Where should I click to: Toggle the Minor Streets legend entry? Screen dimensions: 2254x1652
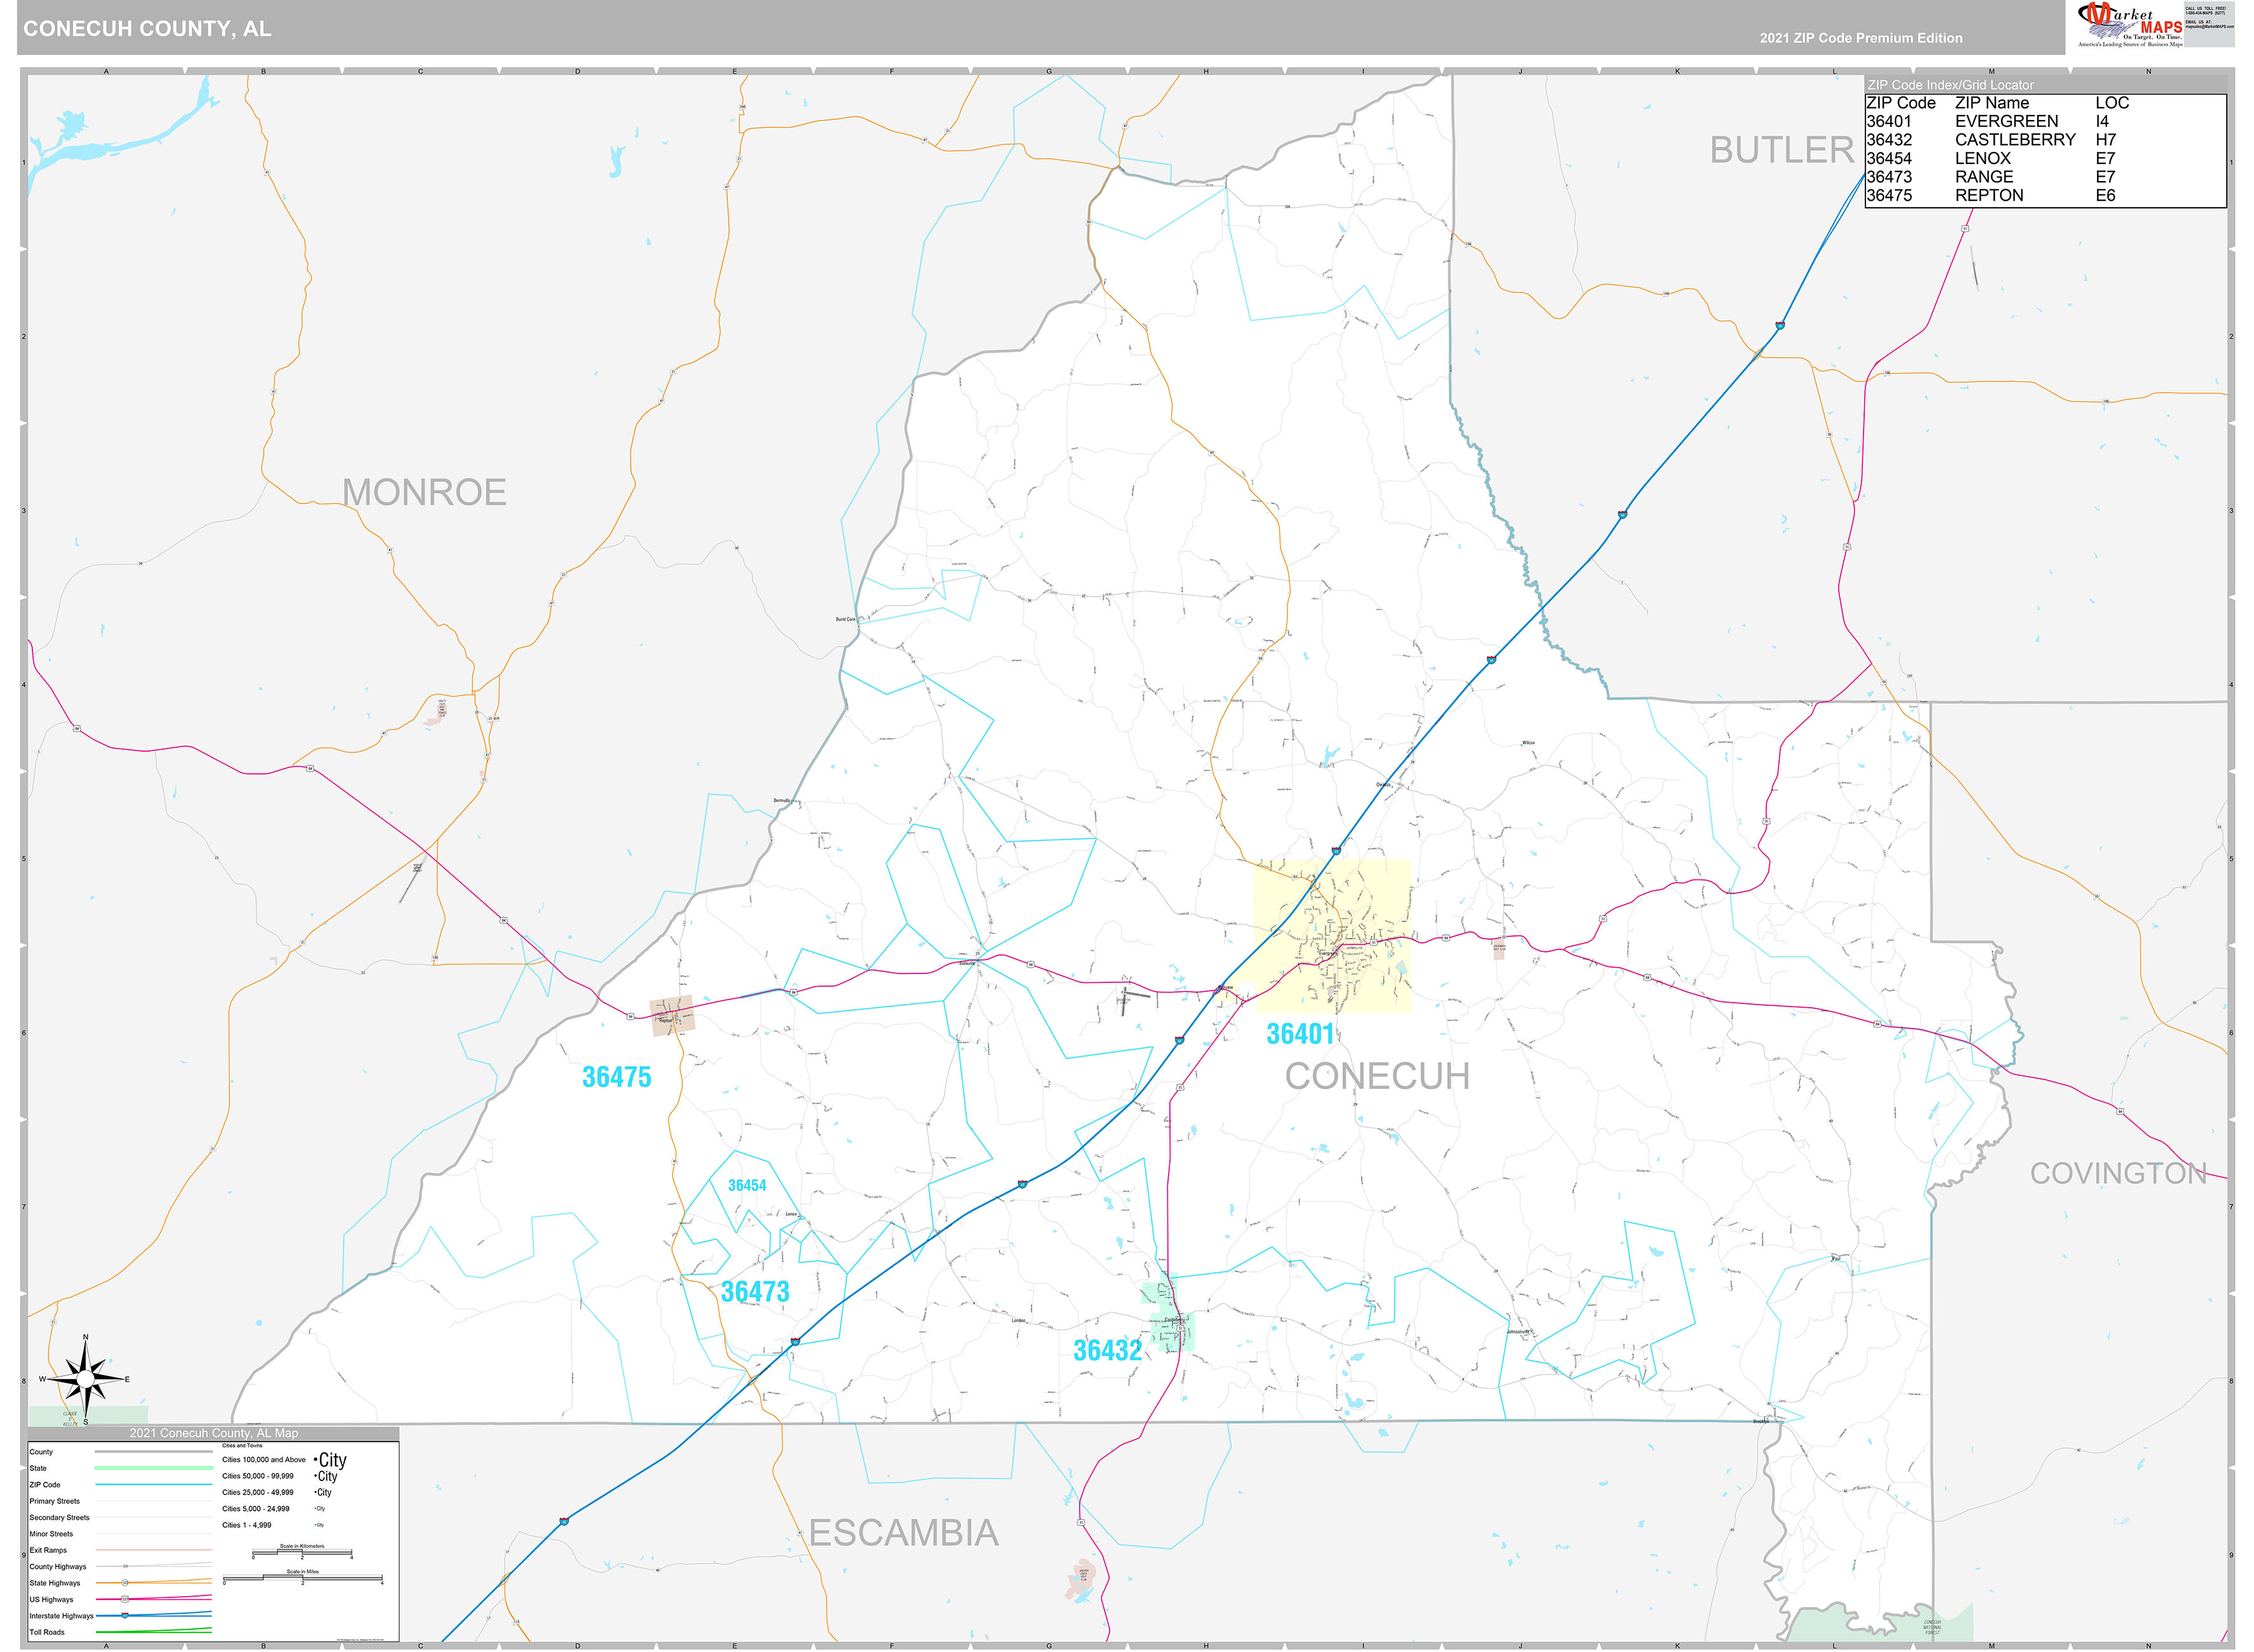tap(51, 1535)
